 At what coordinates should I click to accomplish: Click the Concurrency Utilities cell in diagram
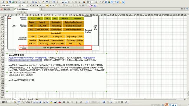tap(75, 40)
